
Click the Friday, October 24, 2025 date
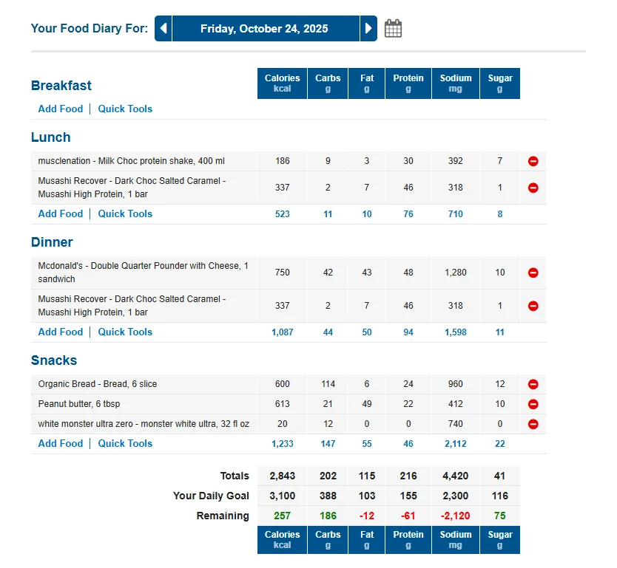pyautogui.click(x=264, y=29)
